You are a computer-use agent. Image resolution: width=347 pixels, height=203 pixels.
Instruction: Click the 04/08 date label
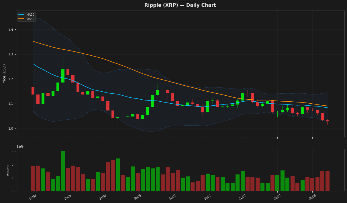tap(312, 197)
